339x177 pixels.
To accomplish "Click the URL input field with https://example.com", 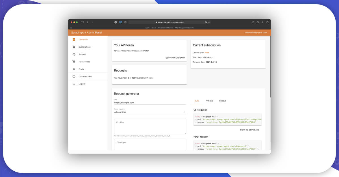I will [150, 103].
